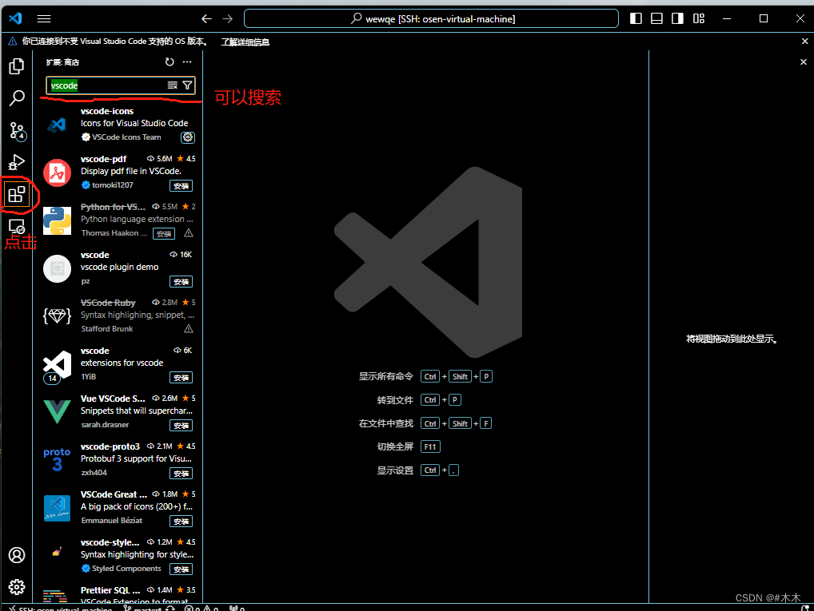The height and width of the screenshot is (611, 814).
Task: Click the sarah.drasner publisher name
Action: pyautogui.click(x=105, y=425)
